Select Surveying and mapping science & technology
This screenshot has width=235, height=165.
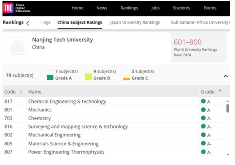click(78, 127)
